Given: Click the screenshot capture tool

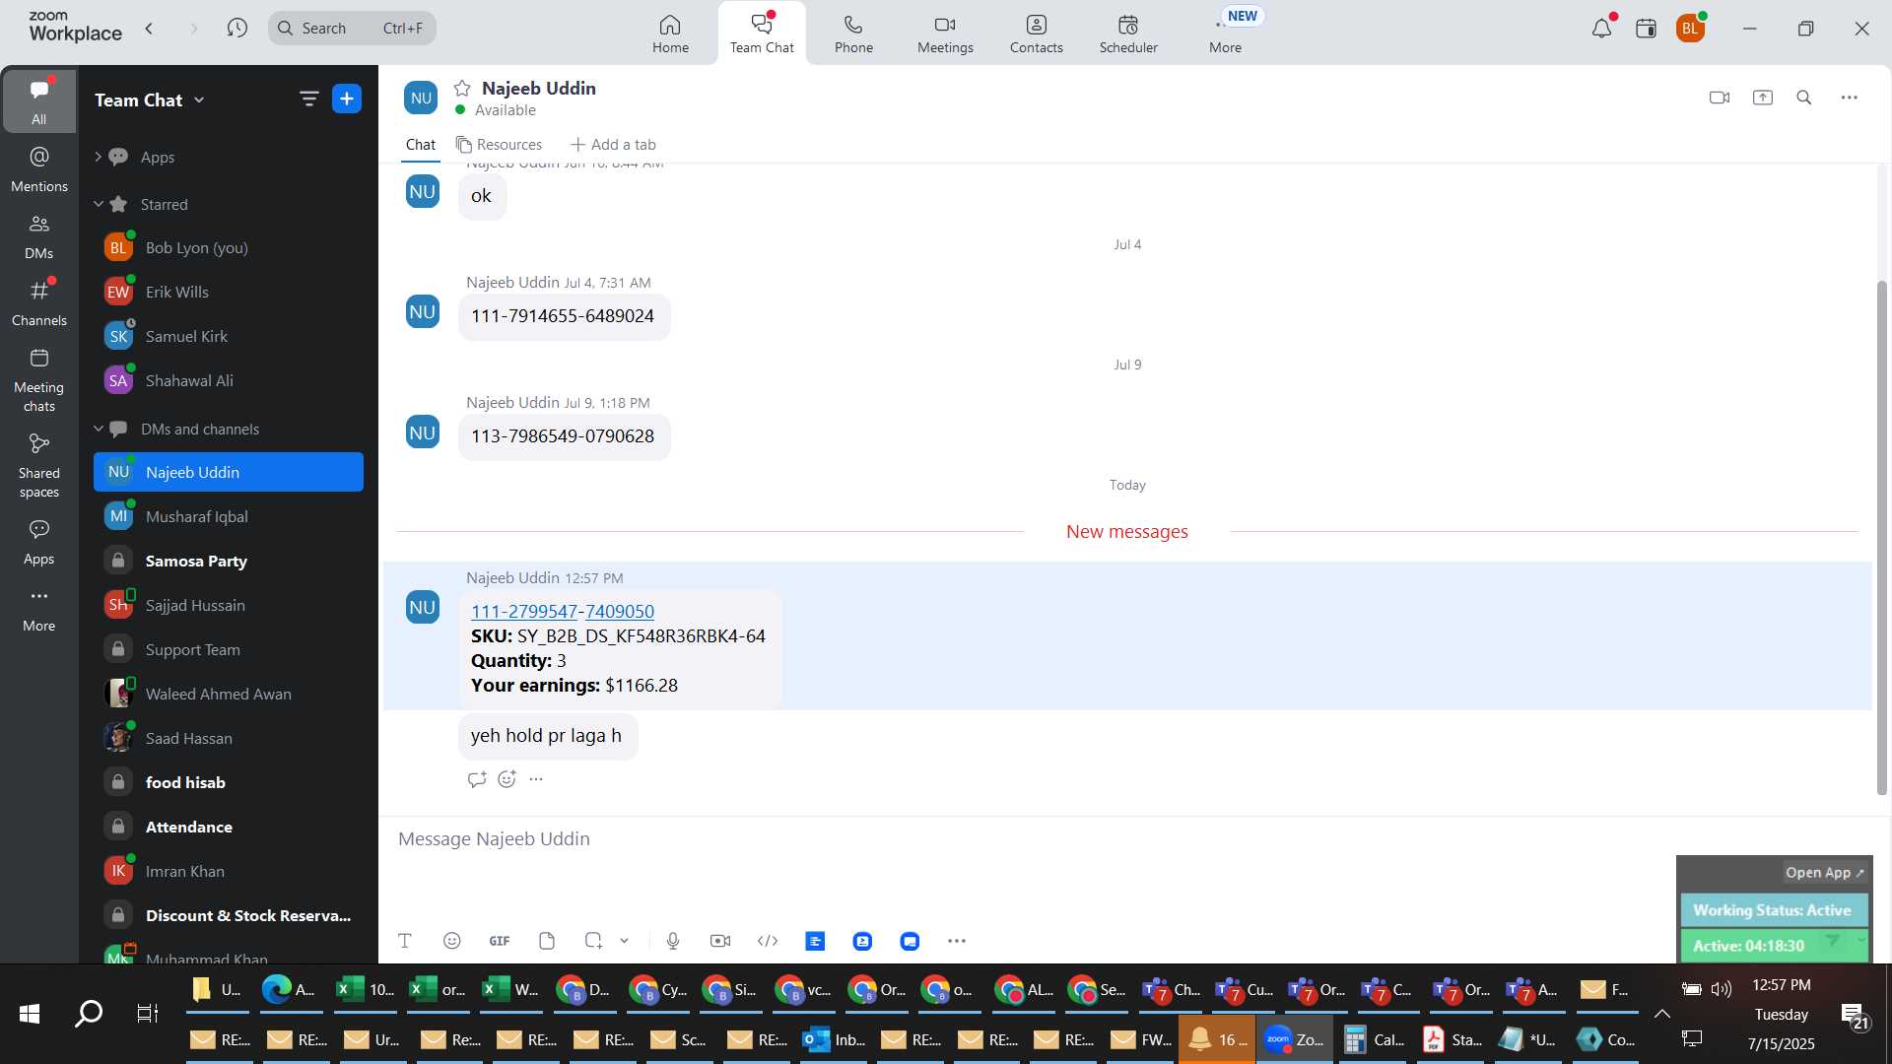Looking at the screenshot, I should point(593,941).
